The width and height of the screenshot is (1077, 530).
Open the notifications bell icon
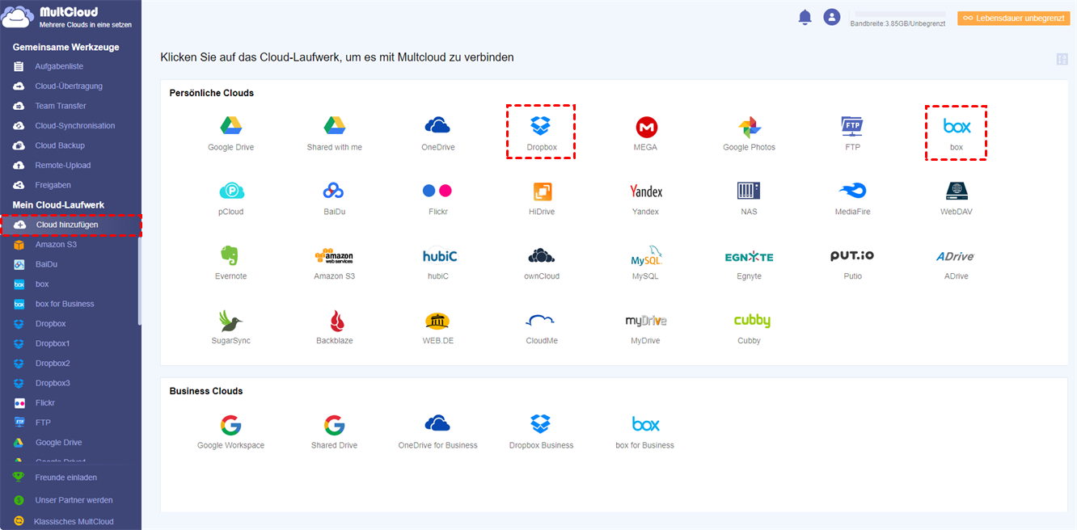805,17
